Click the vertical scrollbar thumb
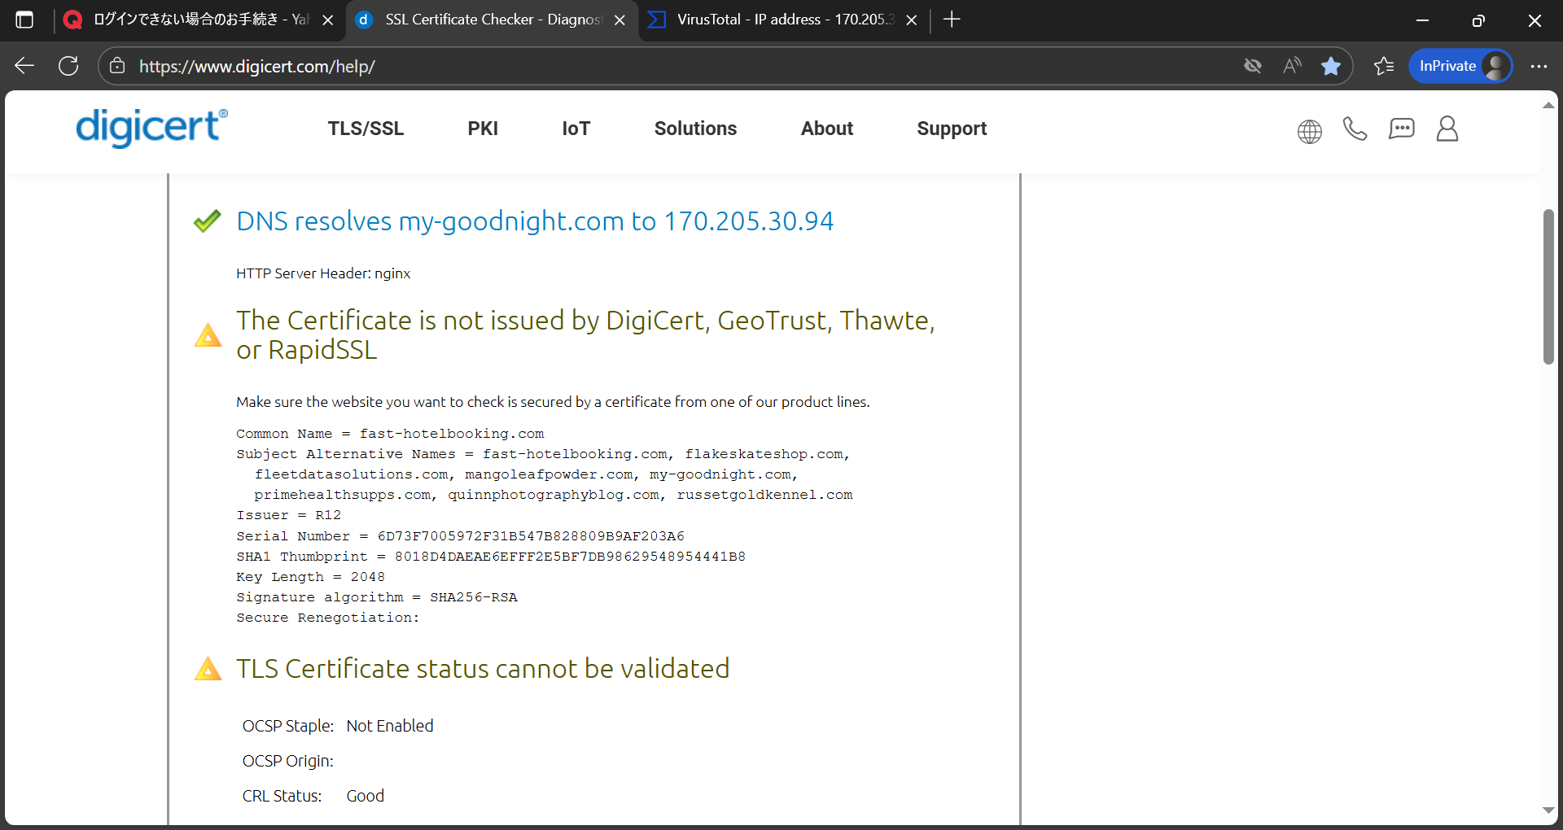This screenshot has width=1563, height=830. [x=1548, y=286]
